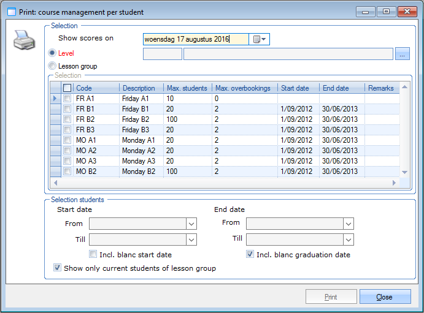
Task: Open End date From dropdown
Action: [x=349, y=224]
